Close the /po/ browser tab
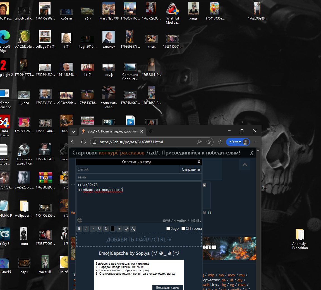Screen dimensions: 321x290 click(x=142, y=132)
